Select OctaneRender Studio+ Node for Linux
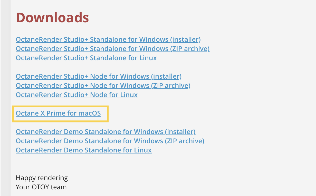The height and width of the screenshot is (196, 316). click(x=76, y=95)
